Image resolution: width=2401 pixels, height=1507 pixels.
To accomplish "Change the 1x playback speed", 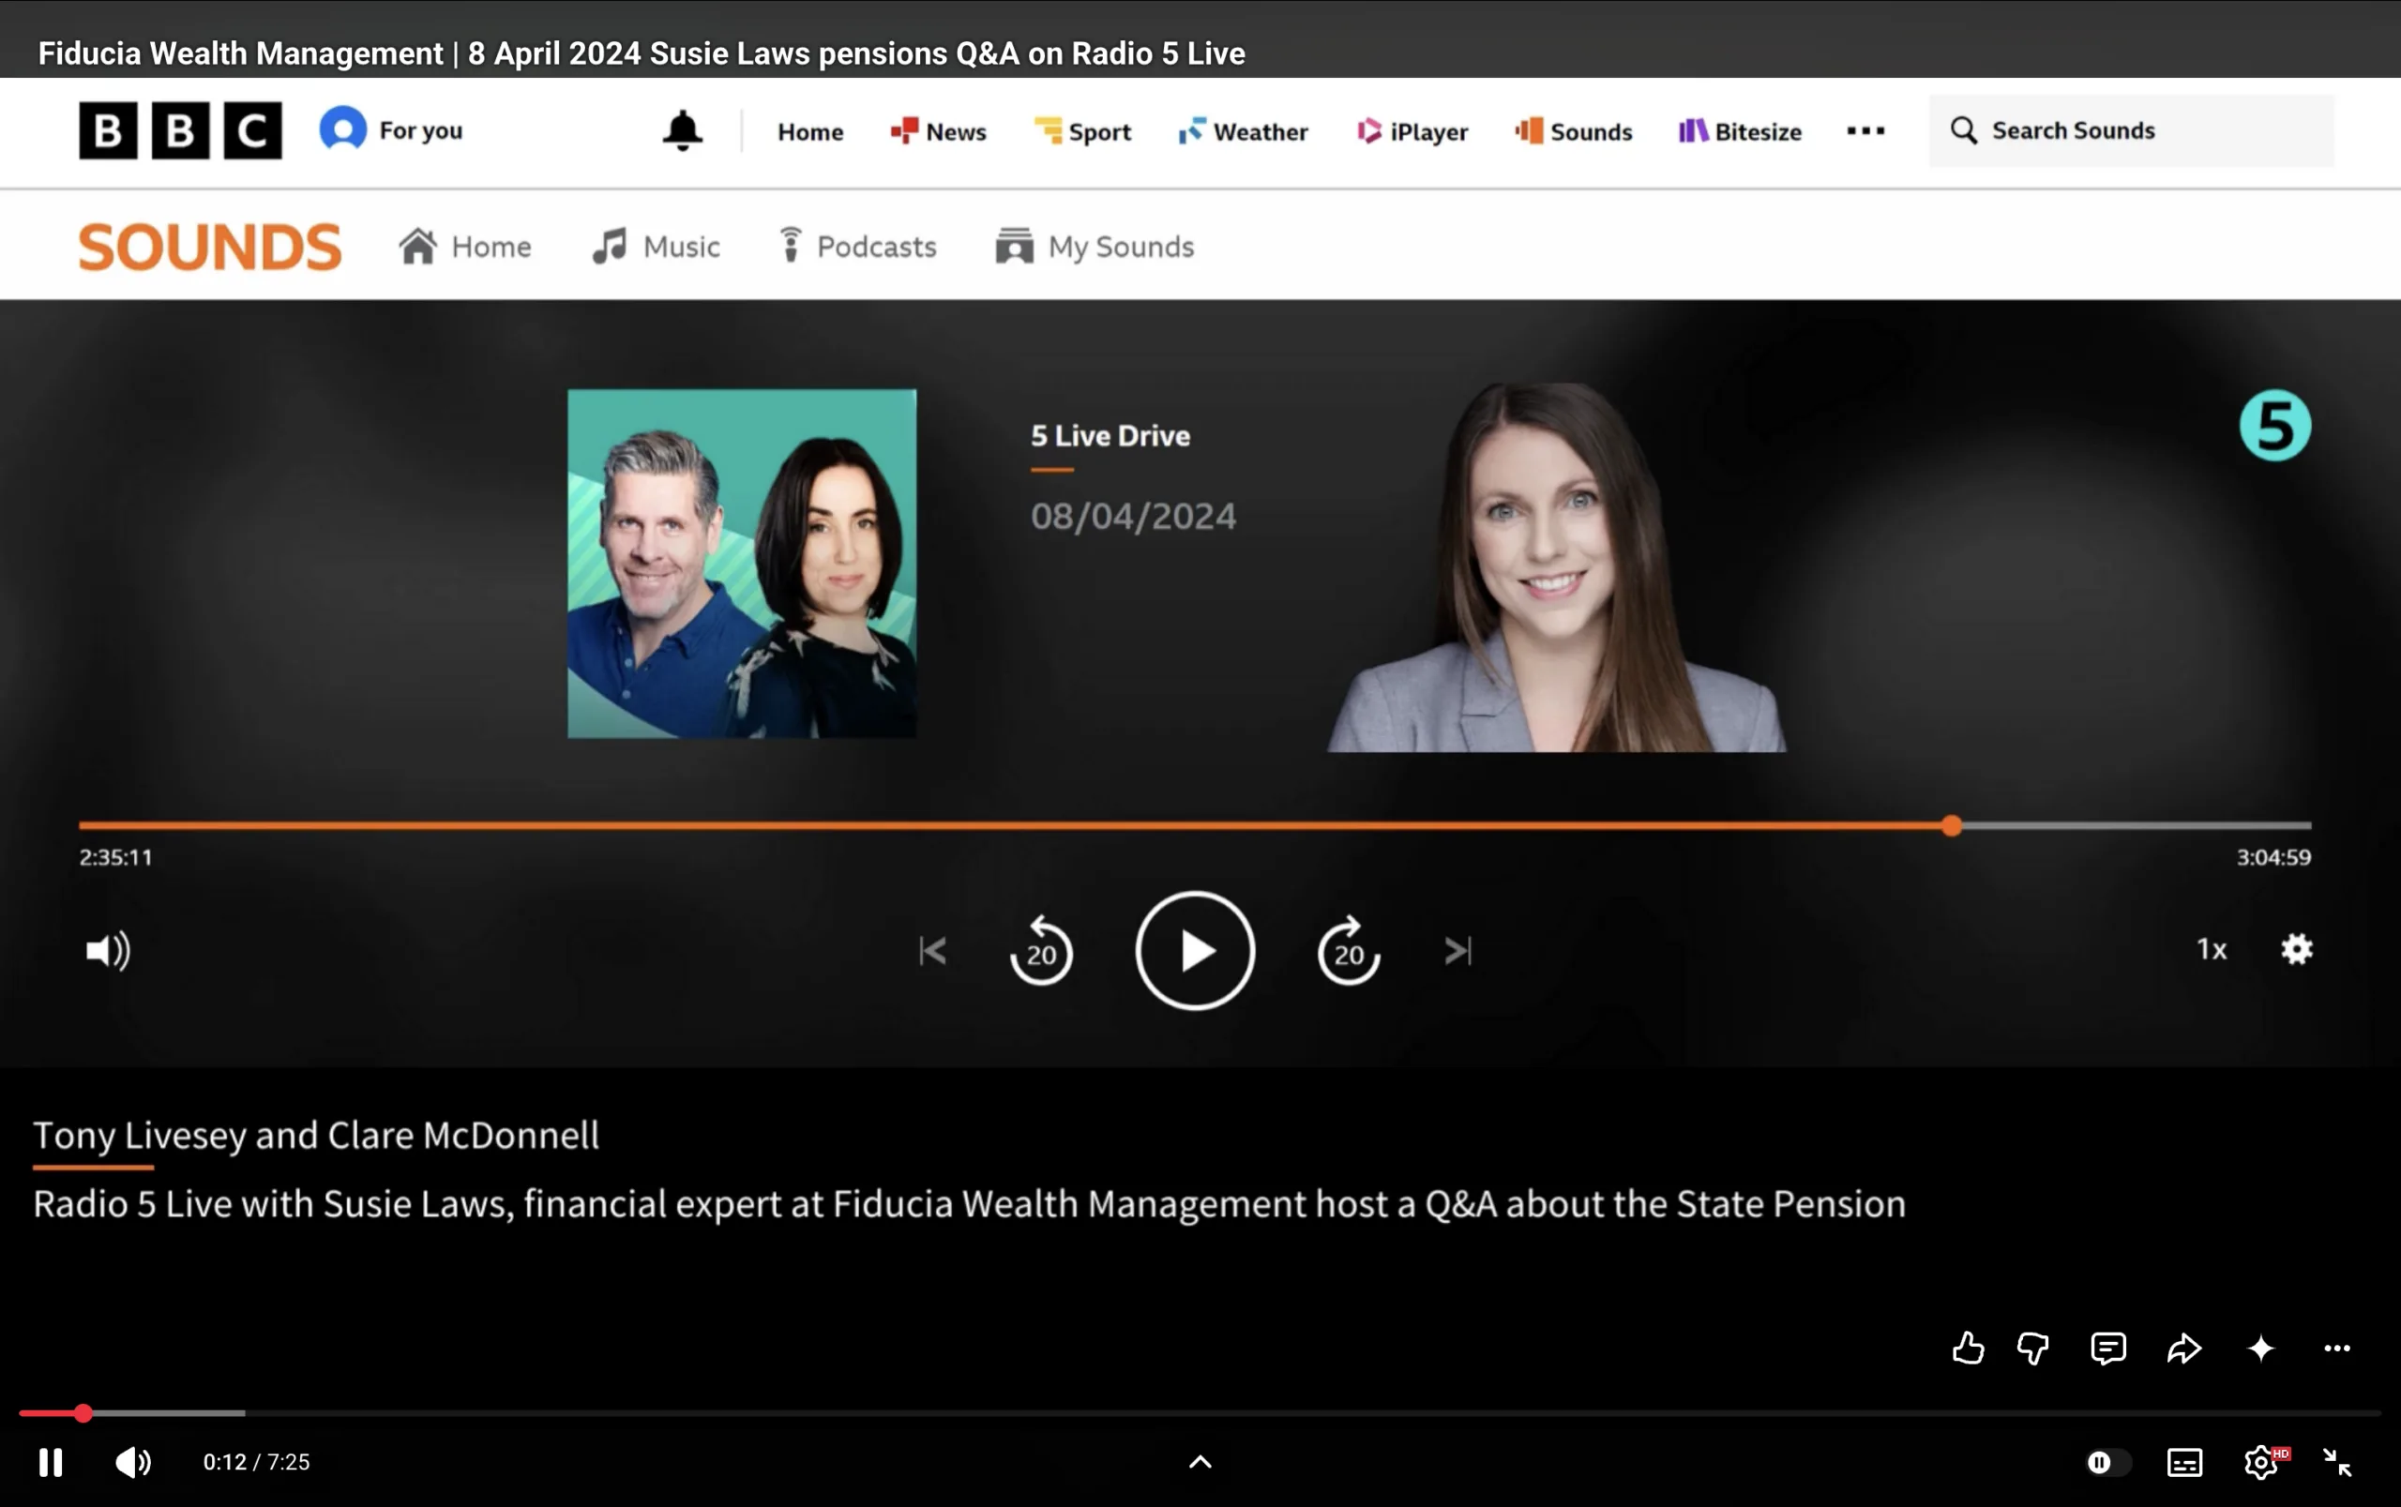I will [2212, 949].
